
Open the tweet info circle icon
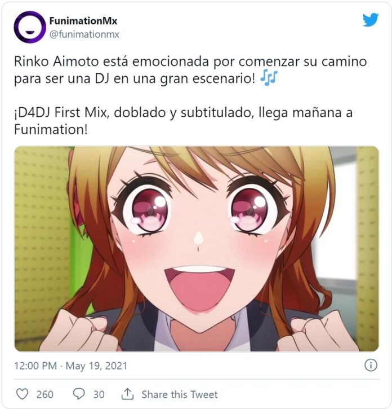(371, 365)
